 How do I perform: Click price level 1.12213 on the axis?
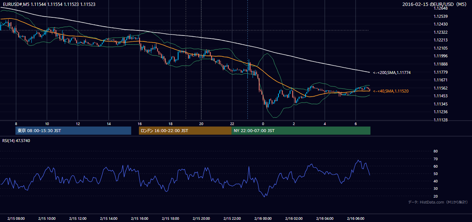(441, 40)
